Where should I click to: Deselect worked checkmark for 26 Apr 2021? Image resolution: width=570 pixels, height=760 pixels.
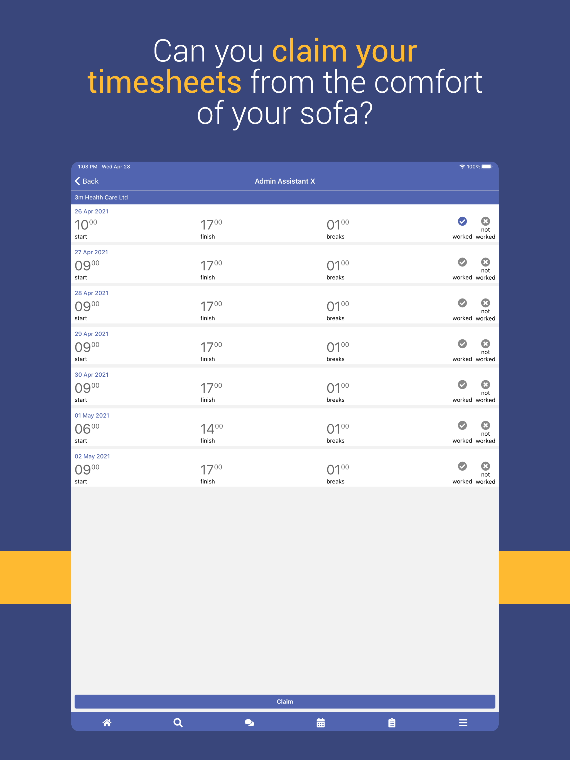(x=462, y=222)
